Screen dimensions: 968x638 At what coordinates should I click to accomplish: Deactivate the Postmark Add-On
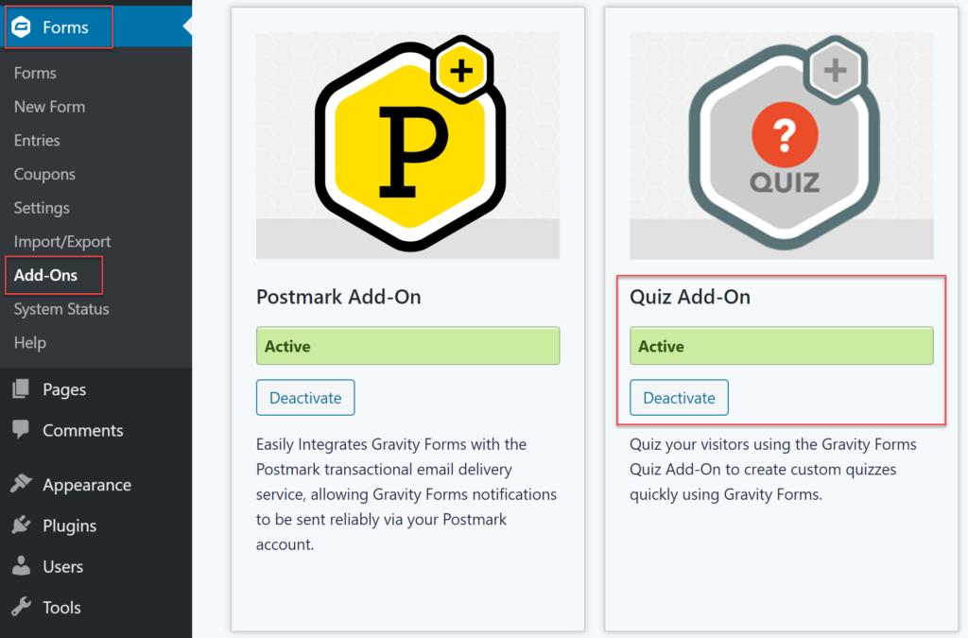(x=304, y=397)
